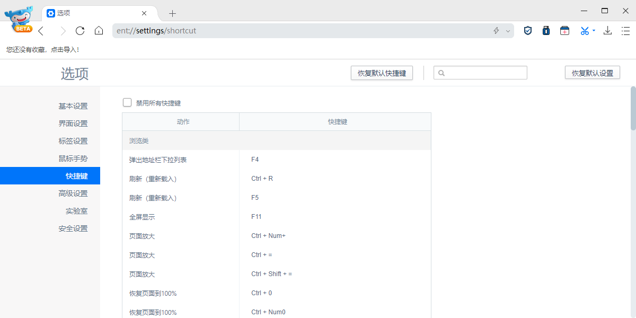Click the home button icon
Screen dimensions: 636x318
pyautogui.click(x=99, y=31)
